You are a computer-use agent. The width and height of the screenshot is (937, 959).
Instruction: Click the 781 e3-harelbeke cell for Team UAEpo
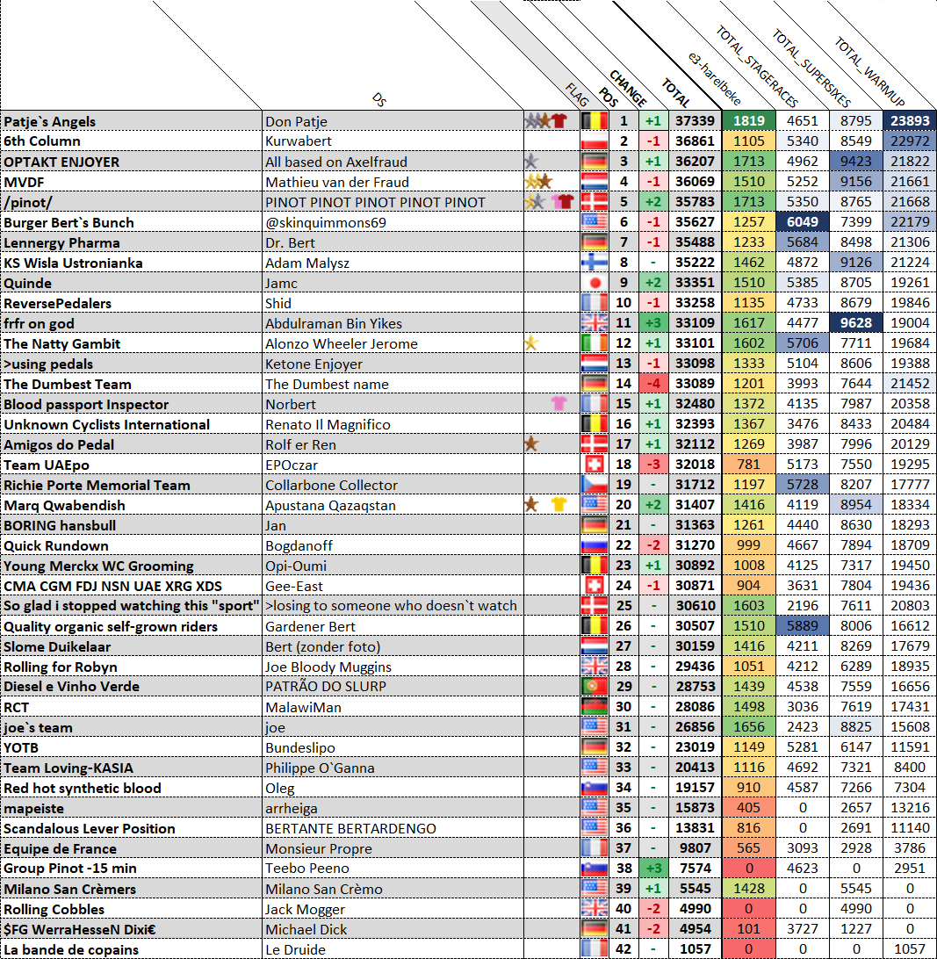click(748, 465)
